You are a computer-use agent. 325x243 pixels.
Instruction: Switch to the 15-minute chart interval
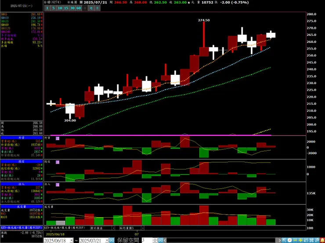(x=66, y=8)
